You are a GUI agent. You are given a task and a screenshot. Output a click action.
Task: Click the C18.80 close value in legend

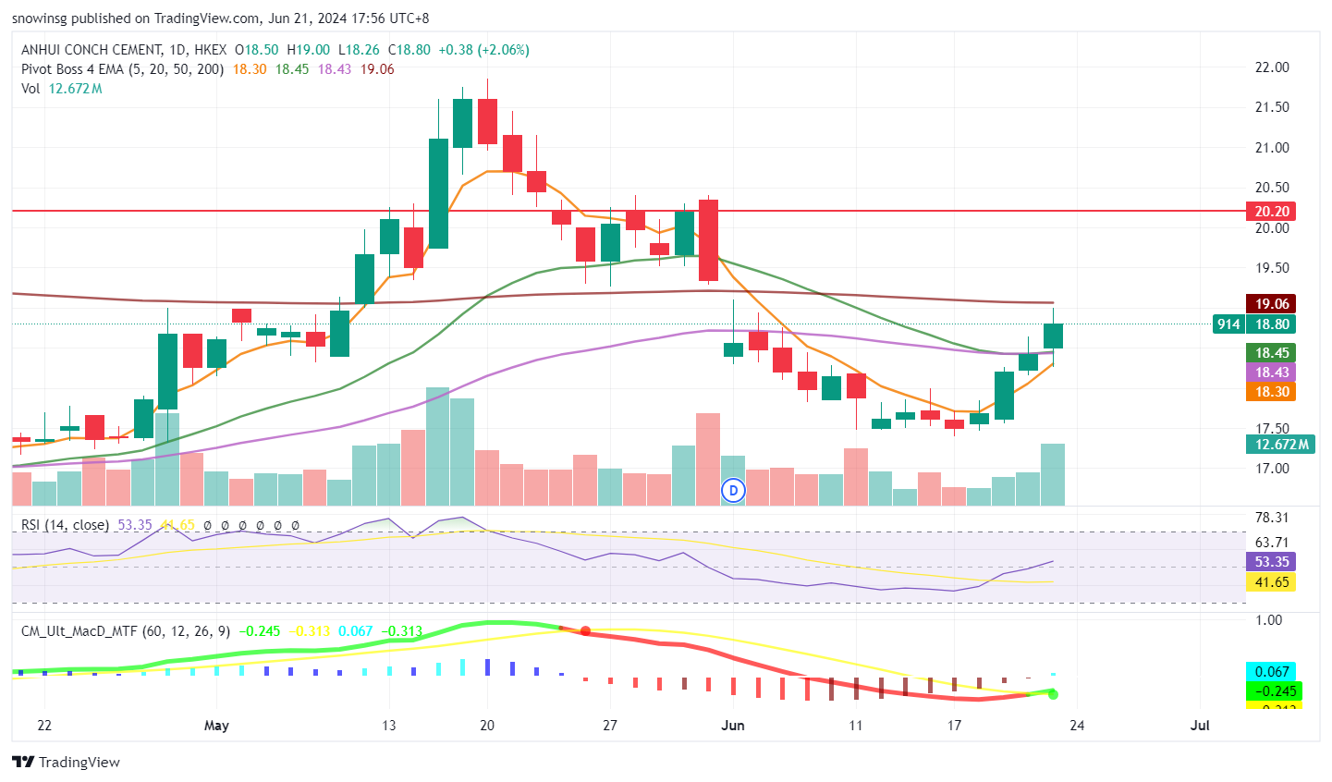point(409,50)
